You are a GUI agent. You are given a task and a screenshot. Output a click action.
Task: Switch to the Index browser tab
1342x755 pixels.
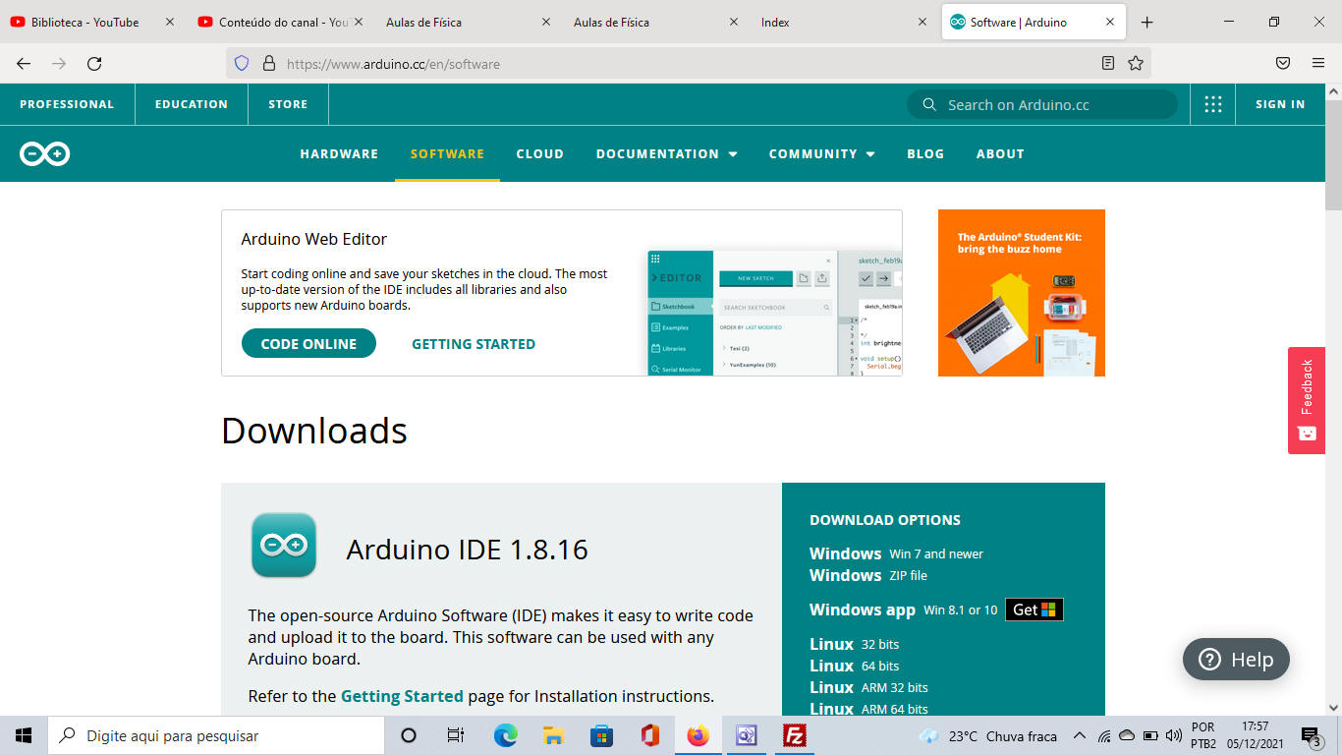[x=775, y=22]
